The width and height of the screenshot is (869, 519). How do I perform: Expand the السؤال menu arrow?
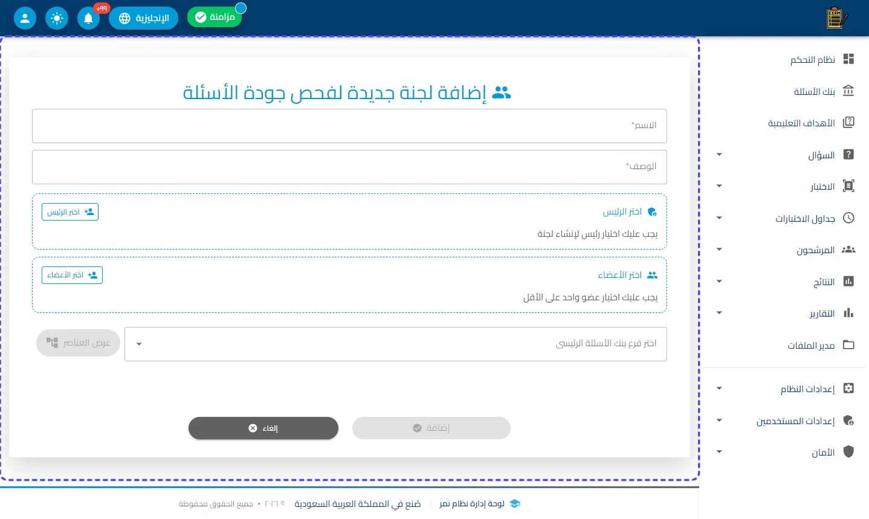coord(719,155)
